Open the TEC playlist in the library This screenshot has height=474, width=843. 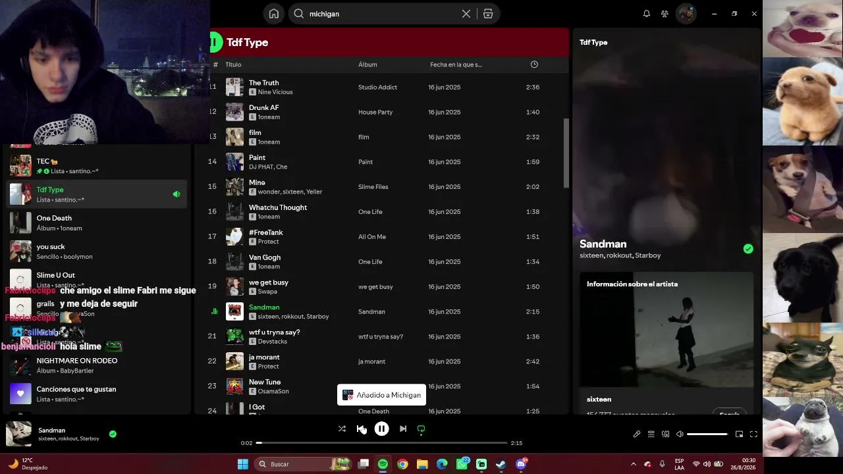97,166
